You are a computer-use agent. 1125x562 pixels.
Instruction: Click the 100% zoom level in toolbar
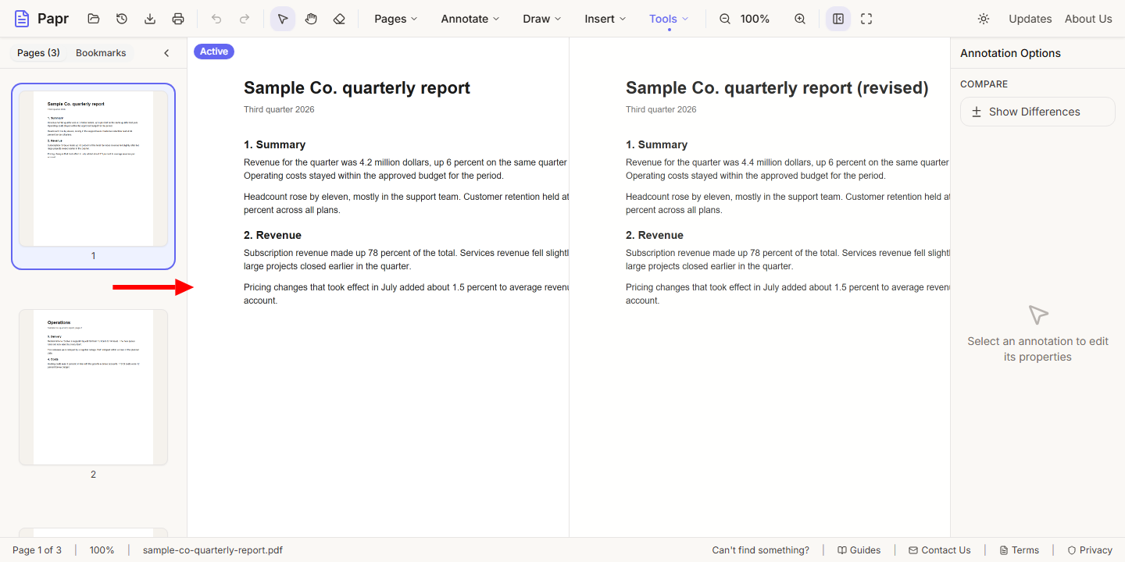pos(755,19)
